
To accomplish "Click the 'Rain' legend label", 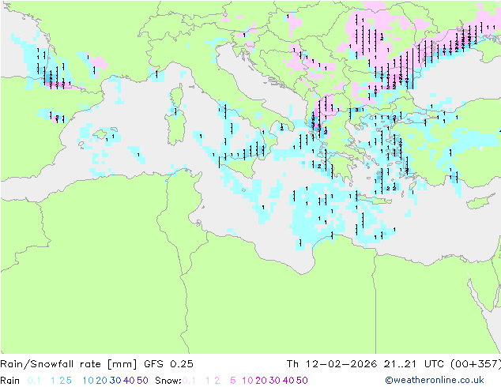I will coord(10,381).
